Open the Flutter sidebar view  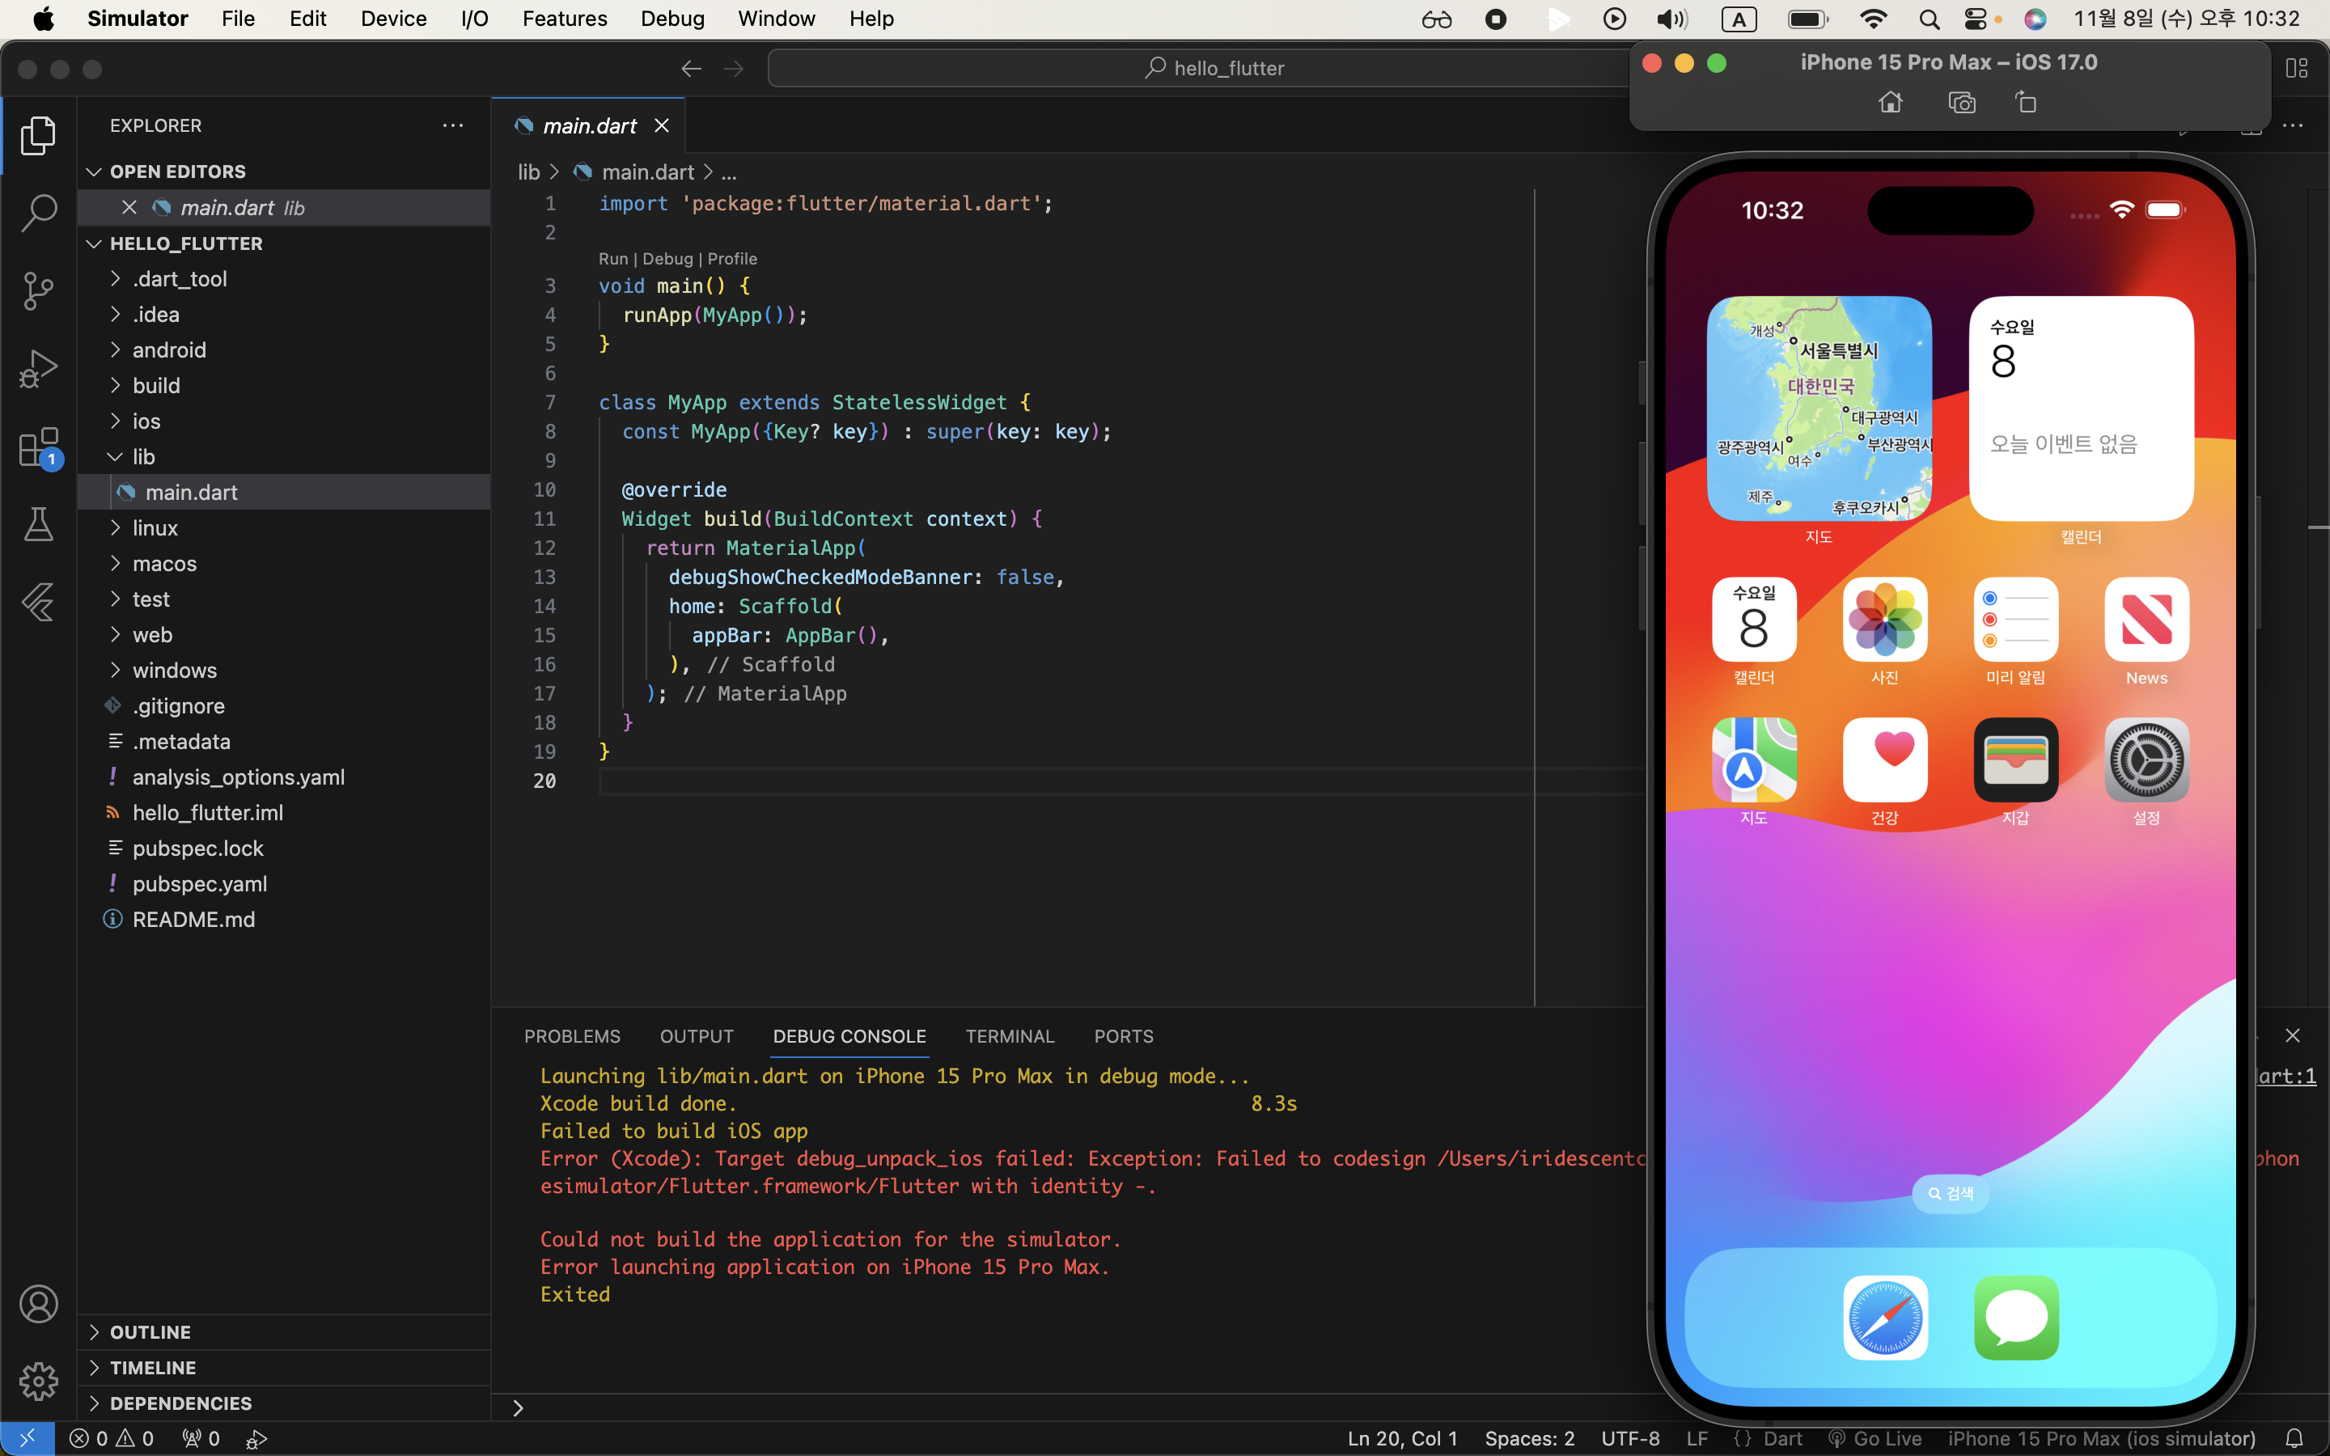point(39,603)
